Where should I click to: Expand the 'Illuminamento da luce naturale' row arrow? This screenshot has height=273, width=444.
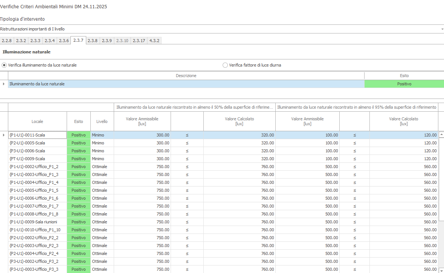click(x=4, y=84)
